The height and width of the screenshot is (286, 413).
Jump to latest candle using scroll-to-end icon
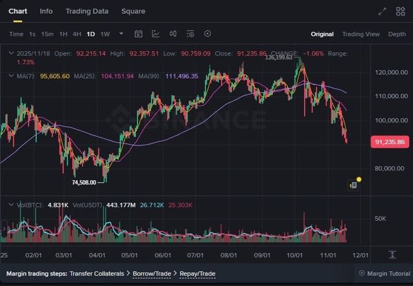click(x=392, y=255)
